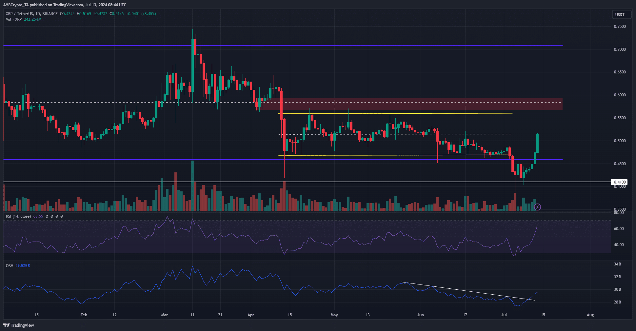Click the Jun date axis label

pos(420,315)
